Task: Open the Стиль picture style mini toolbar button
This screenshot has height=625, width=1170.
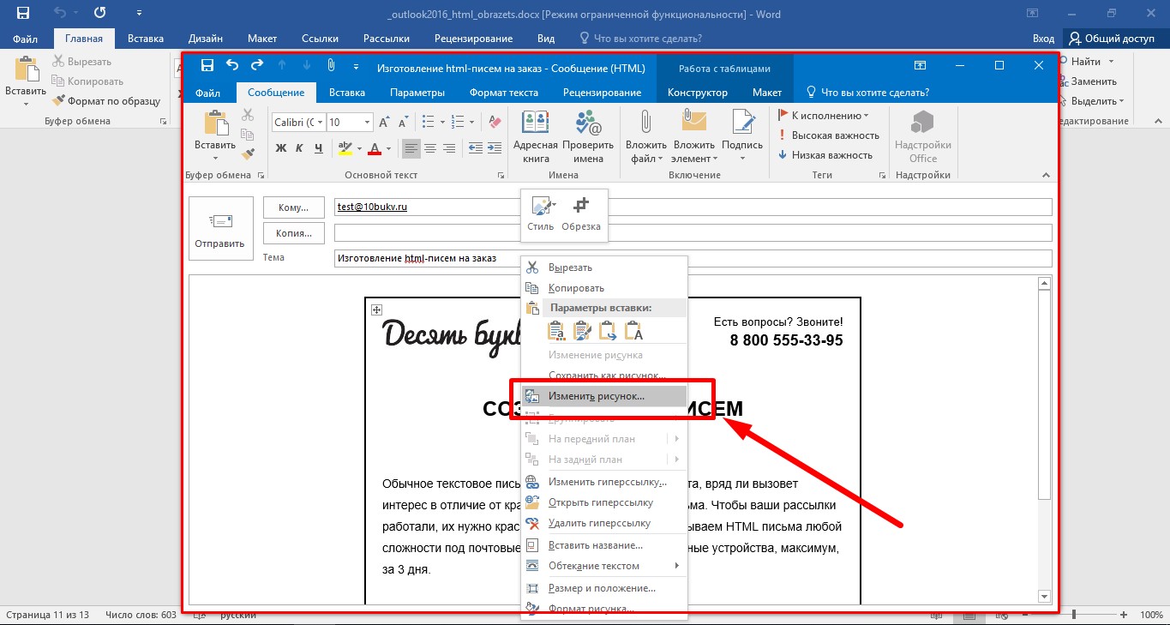Action: (x=541, y=214)
